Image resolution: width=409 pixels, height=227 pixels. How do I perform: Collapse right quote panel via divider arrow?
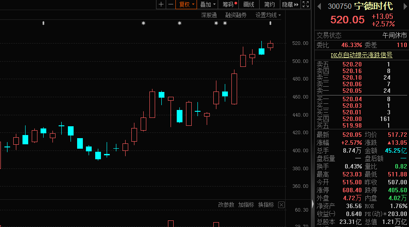(x=313, y=205)
